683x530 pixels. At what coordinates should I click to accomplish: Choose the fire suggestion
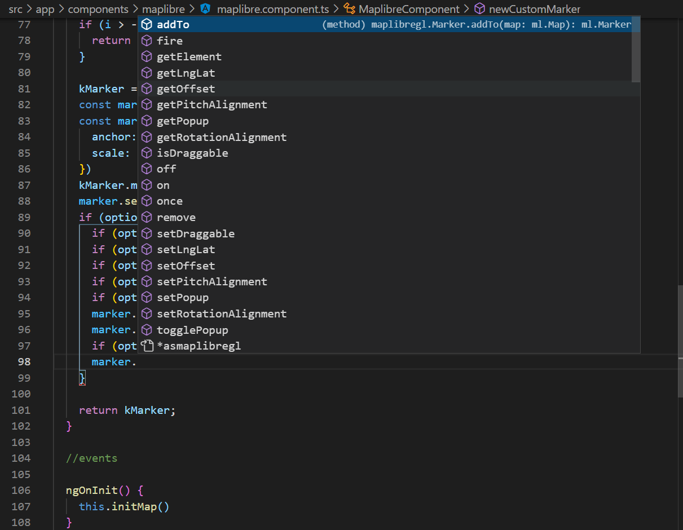tap(389, 41)
